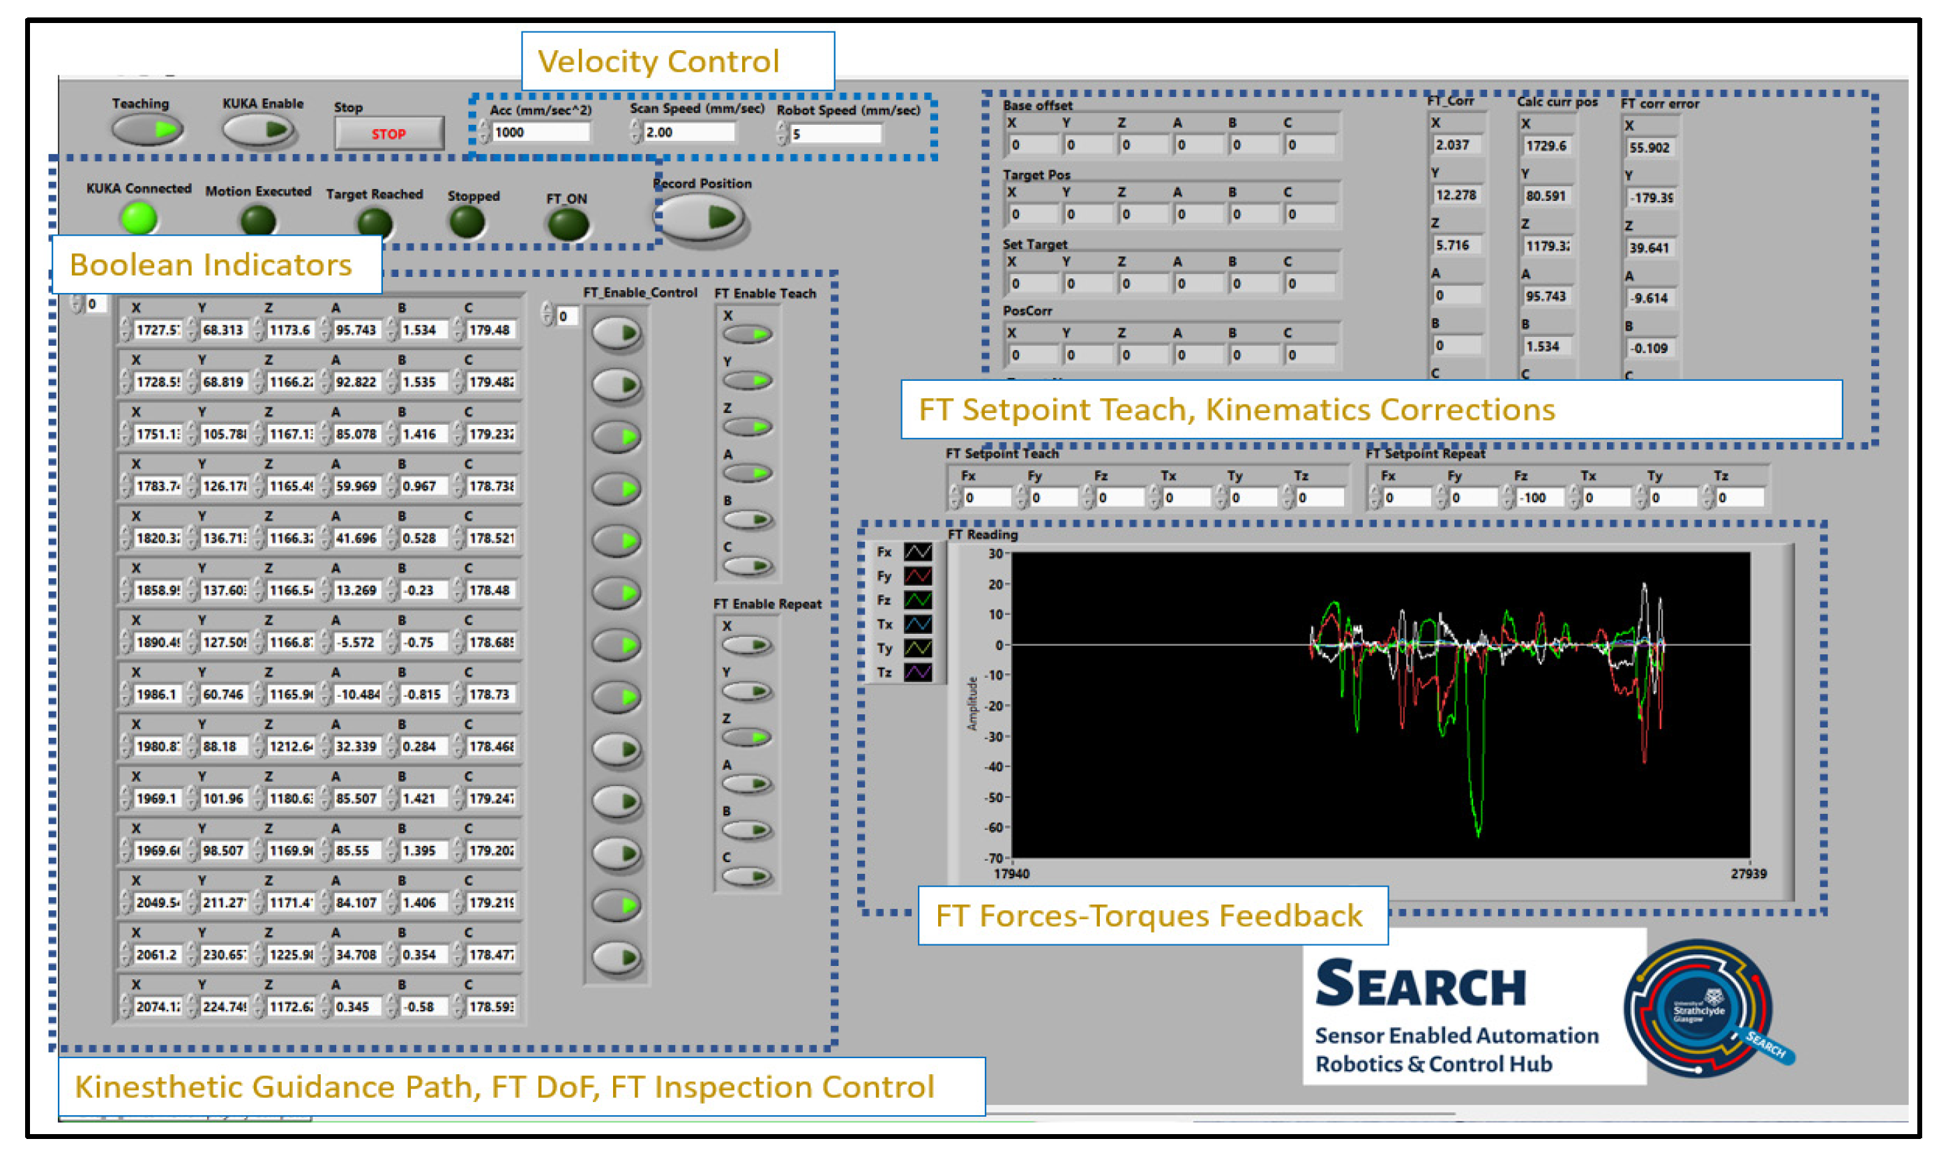The height and width of the screenshot is (1162, 1948).
Task: Click the Fx plot legend icon
Action: point(918,552)
